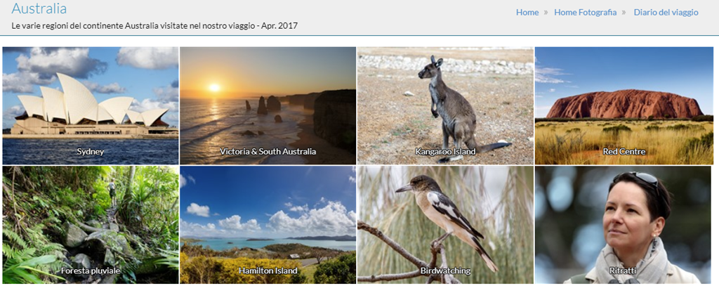The image size is (719, 293).
Task: Go to the Home breadcrumb link
Action: [x=527, y=13]
